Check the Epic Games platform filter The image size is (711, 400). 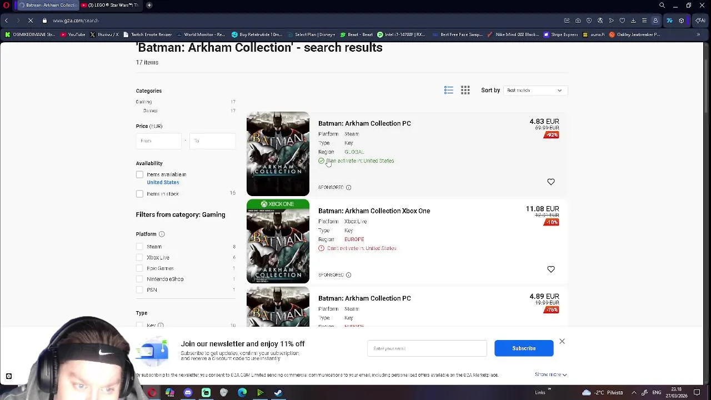tap(139, 268)
